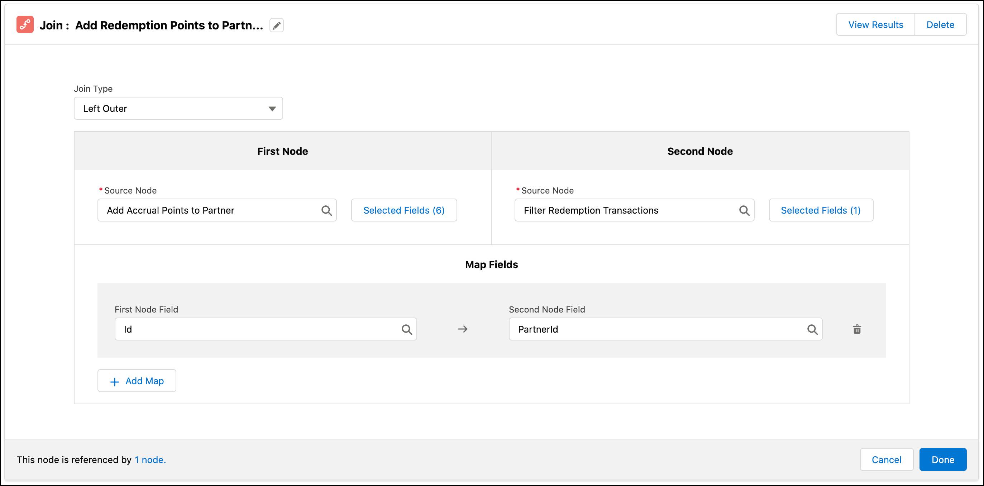Click the delete trash icon for field mapping
The width and height of the screenshot is (984, 486).
pyautogui.click(x=857, y=328)
